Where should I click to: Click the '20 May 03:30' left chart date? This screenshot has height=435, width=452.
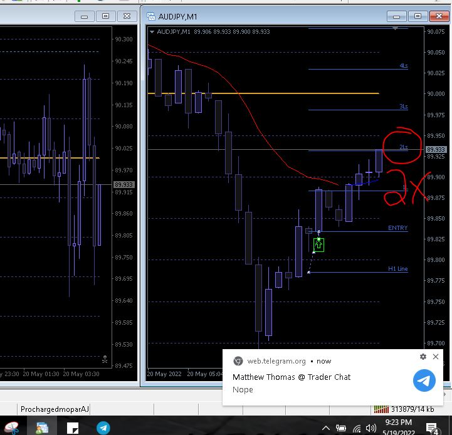(x=81, y=374)
